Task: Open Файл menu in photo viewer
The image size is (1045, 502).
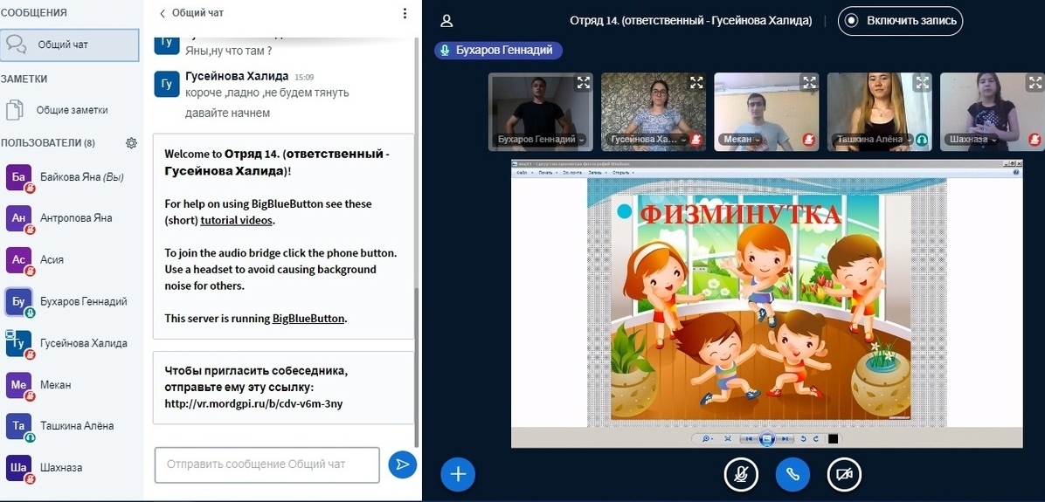Action: point(524,173)
